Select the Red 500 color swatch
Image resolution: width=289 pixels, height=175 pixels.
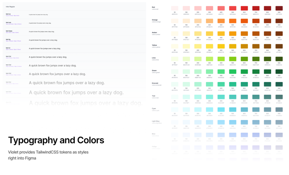point(233,8)
